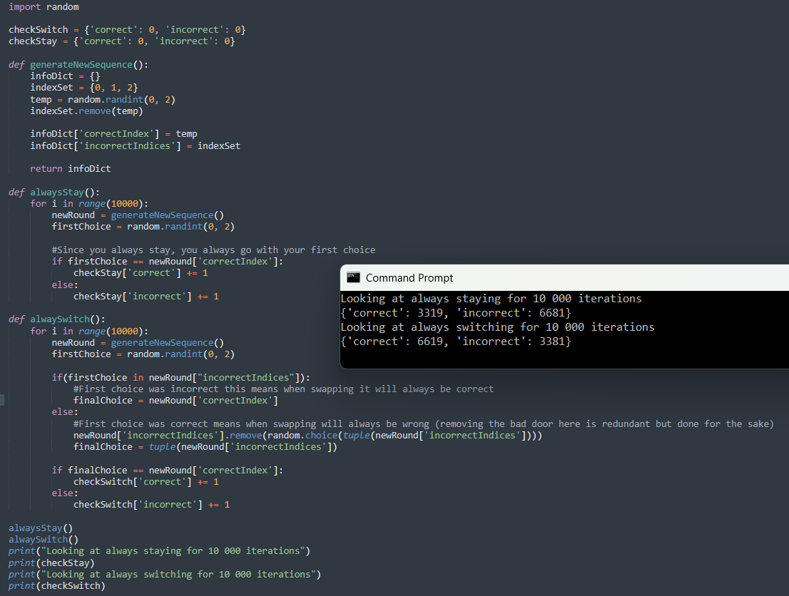Click the 'if finalChoice ==' condition line
Image resolution: width=789 pixels, height=596 pixels.
tap(168, 471)
